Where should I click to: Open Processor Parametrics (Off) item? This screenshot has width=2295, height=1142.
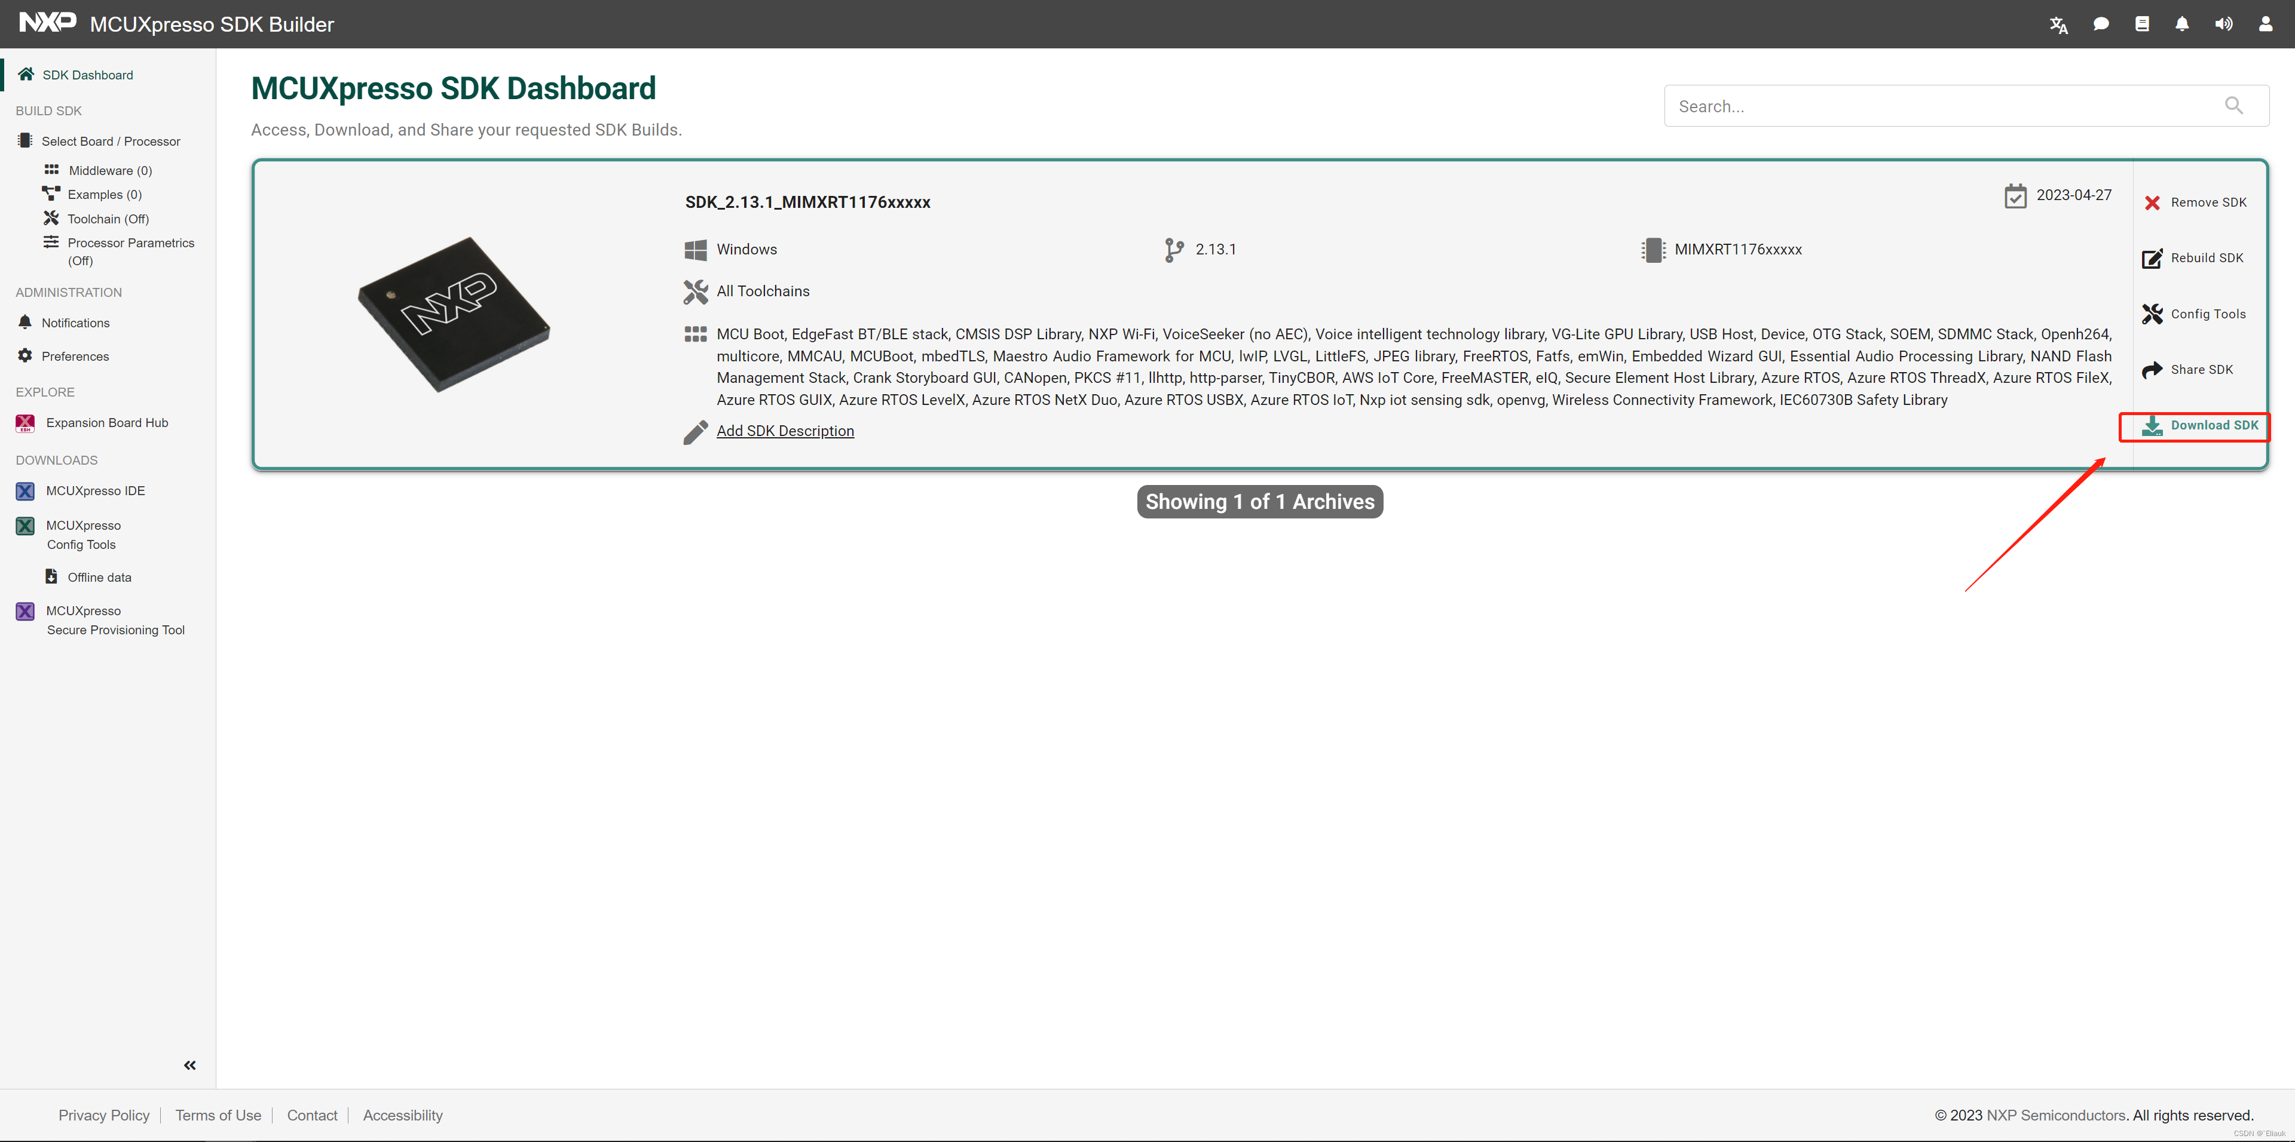tap(130, 252)
